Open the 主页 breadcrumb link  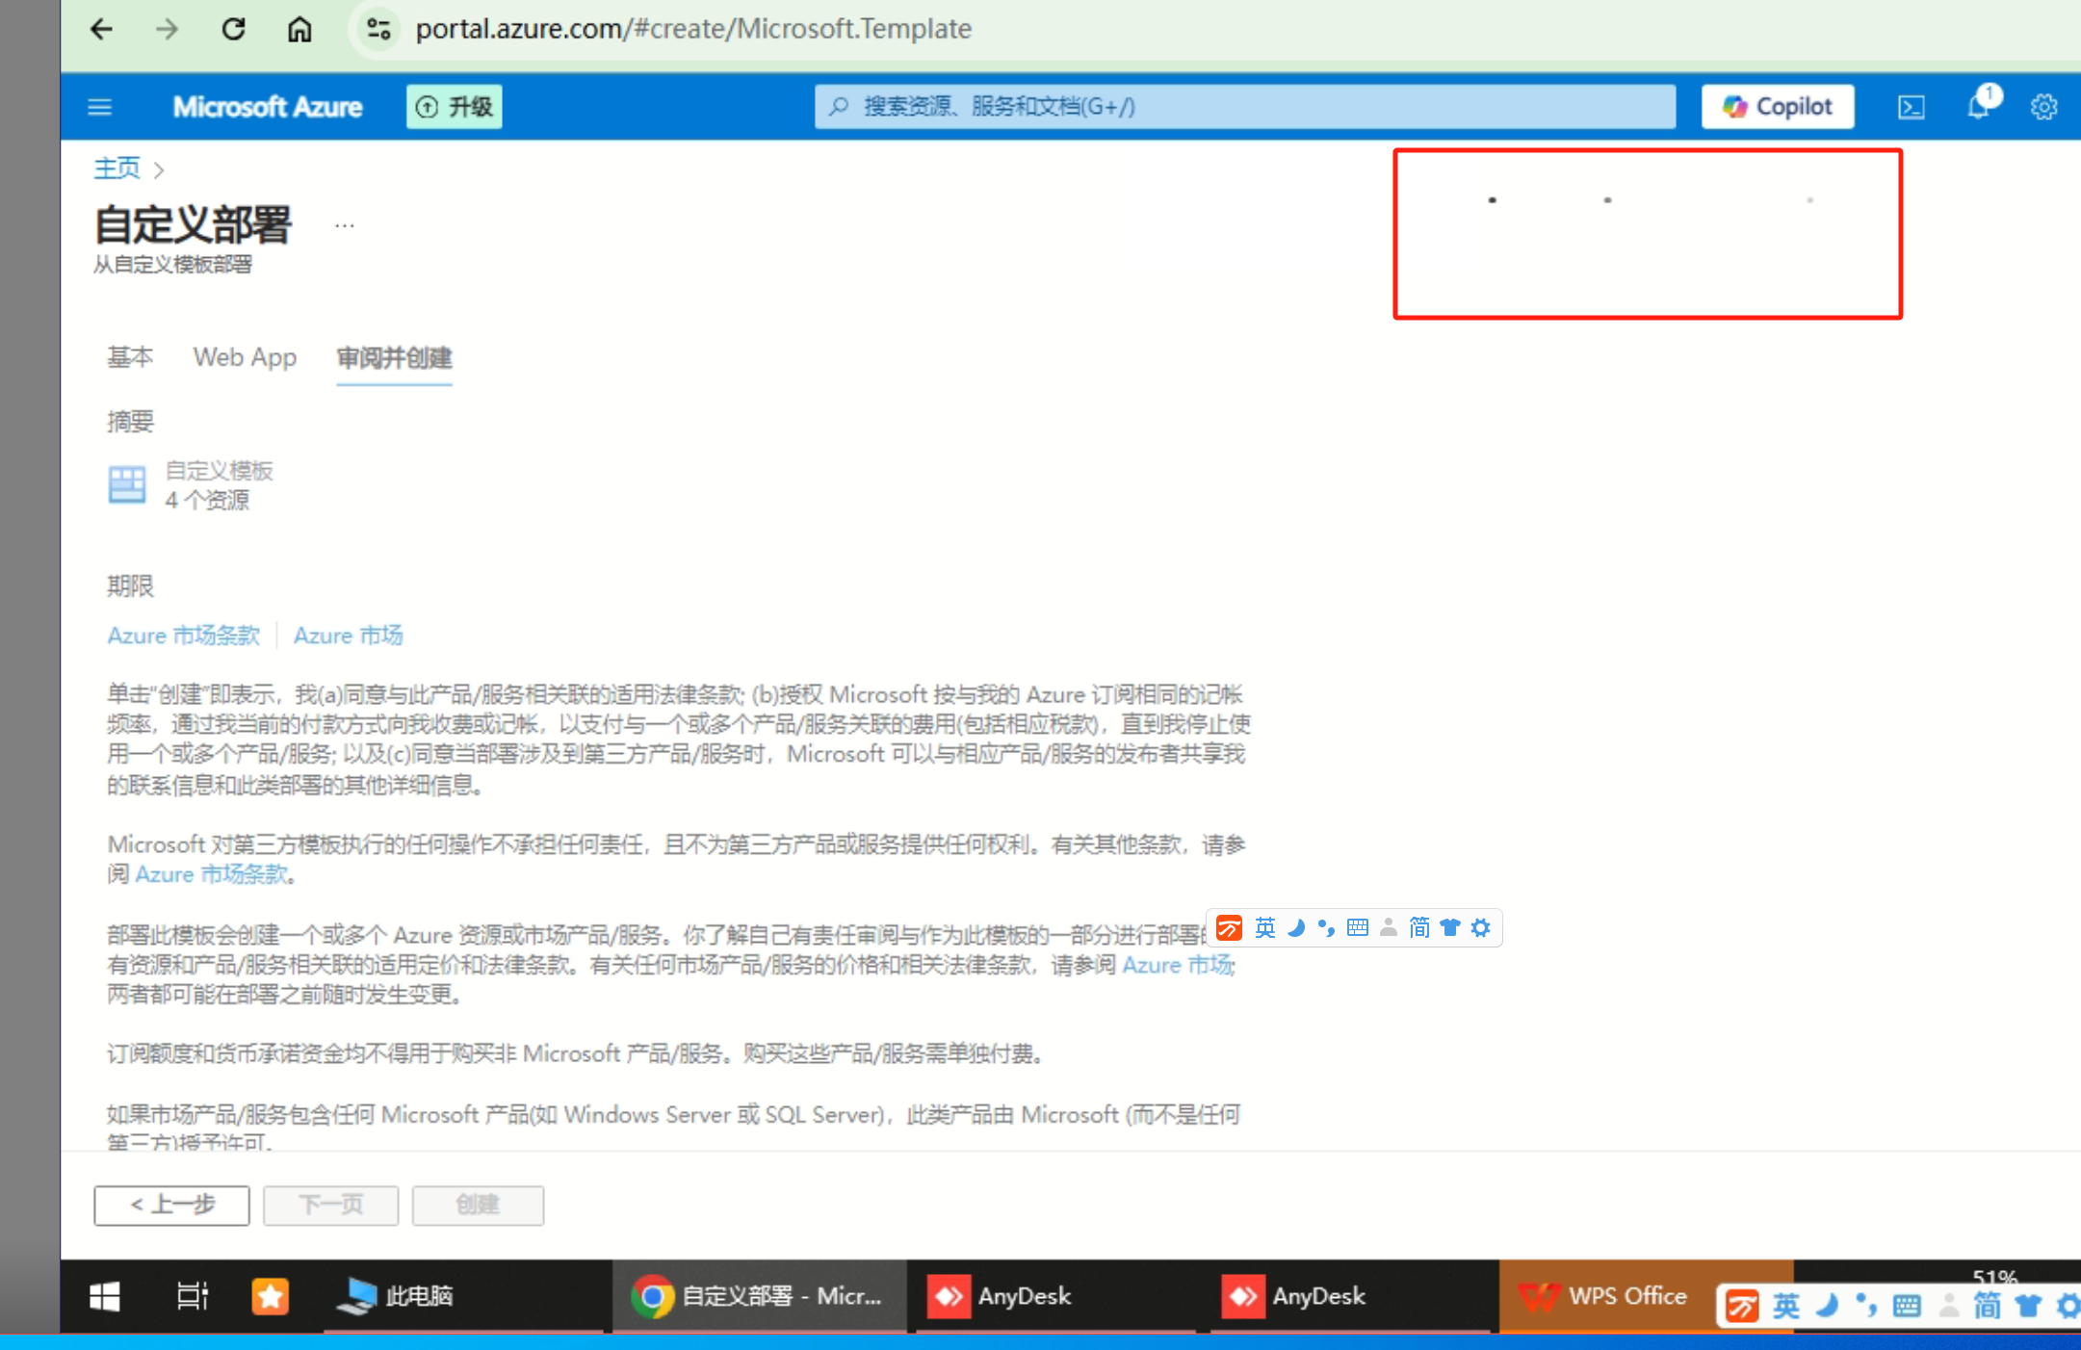(x=117, y=169)
